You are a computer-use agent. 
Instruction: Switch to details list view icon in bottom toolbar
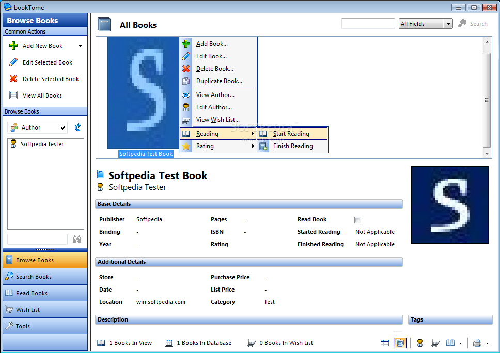click(385, 343)
